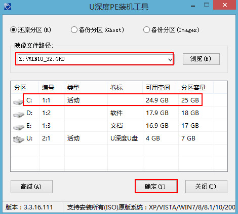This screenshot has height=214, width=238.
Task: Confirm with the 确定 (Y) button
Action: tap(156, 187)
